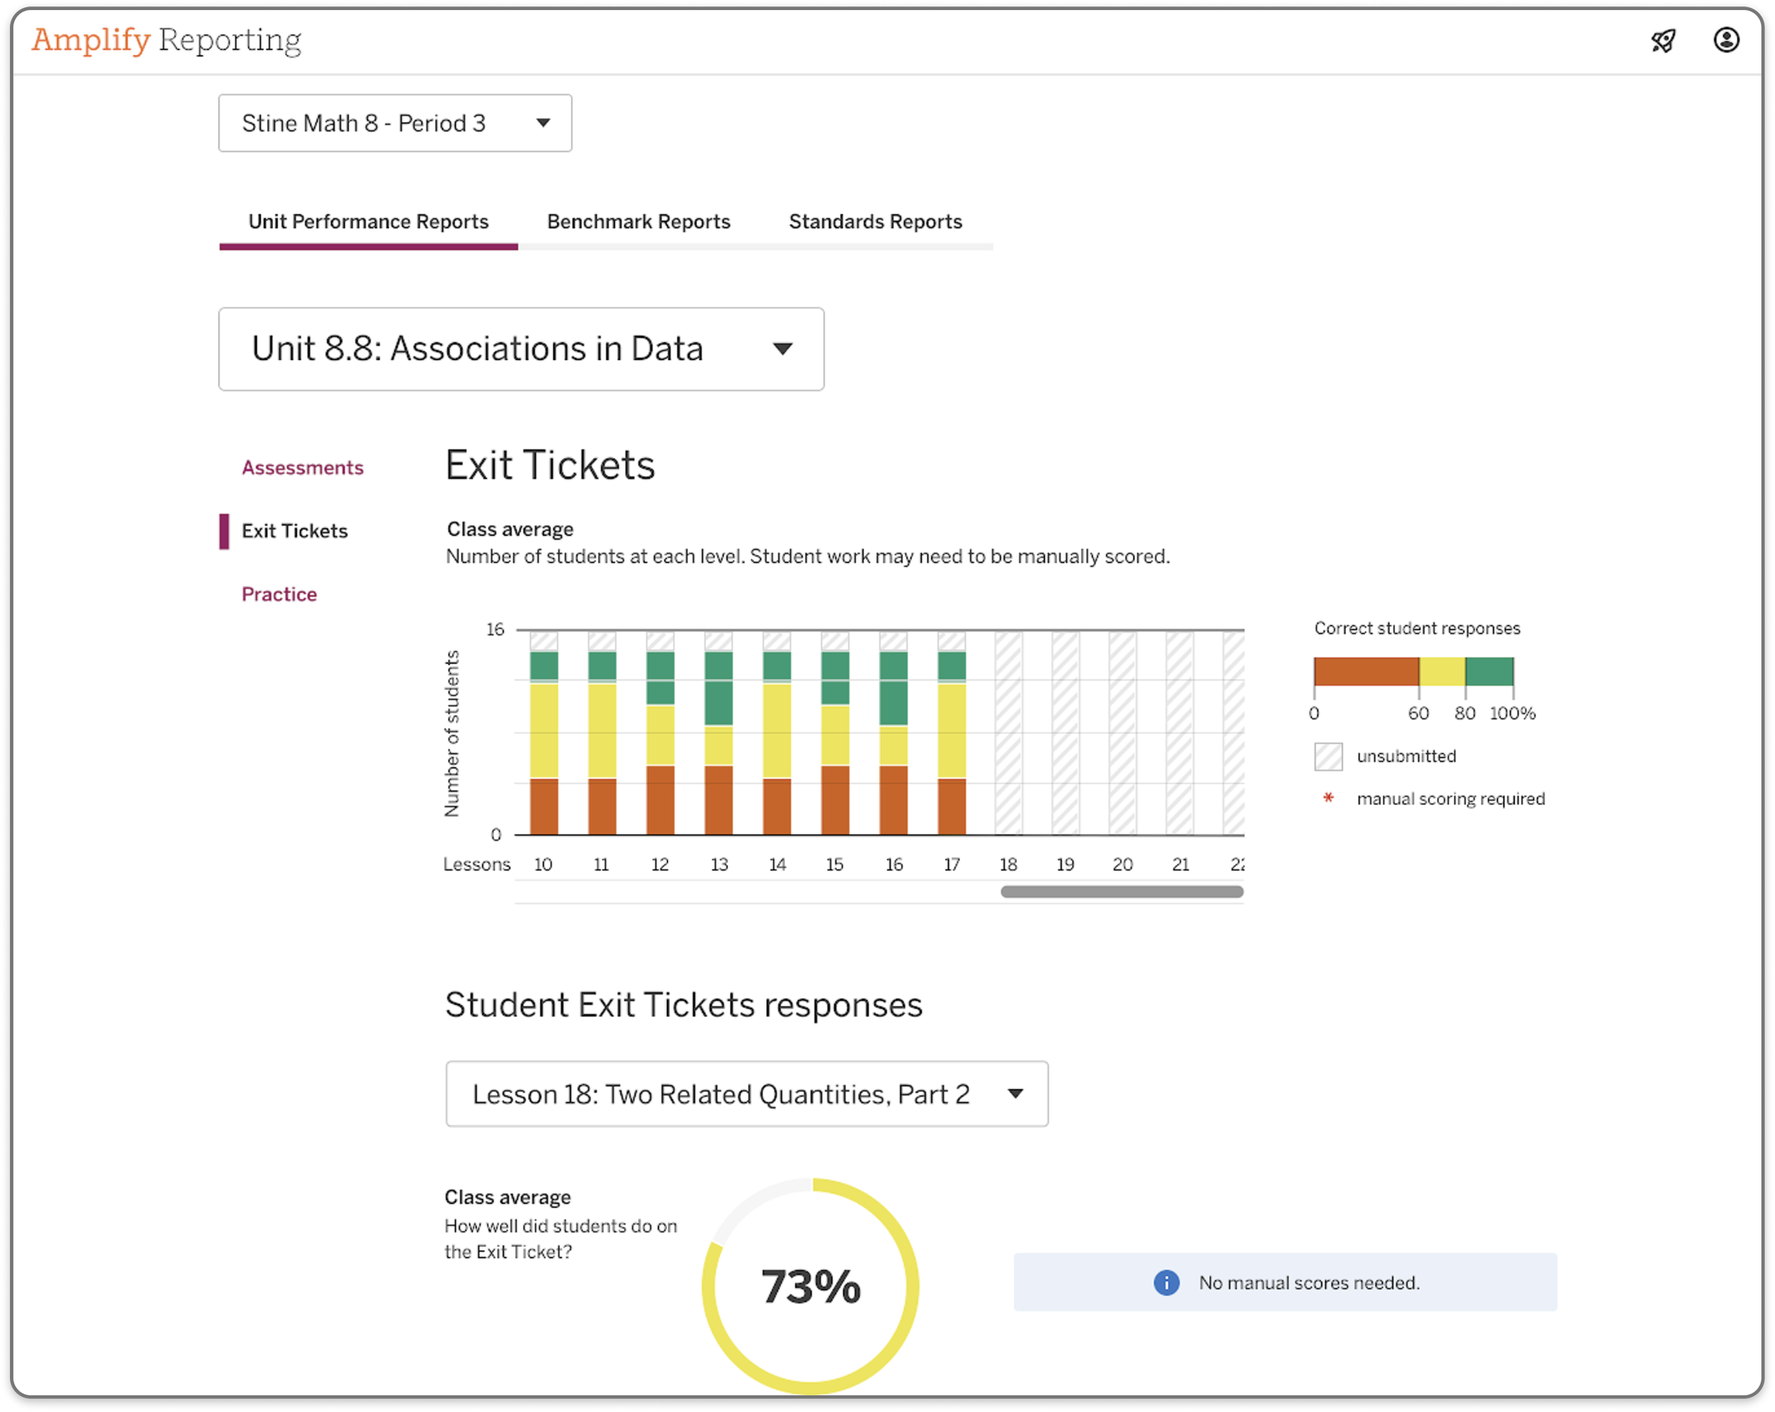Image resolution: width=1775 pixels, height=1412 pixels.
Task: Open the Lesson 18 exit ticket dropdown
Action: coord(747,1094)
